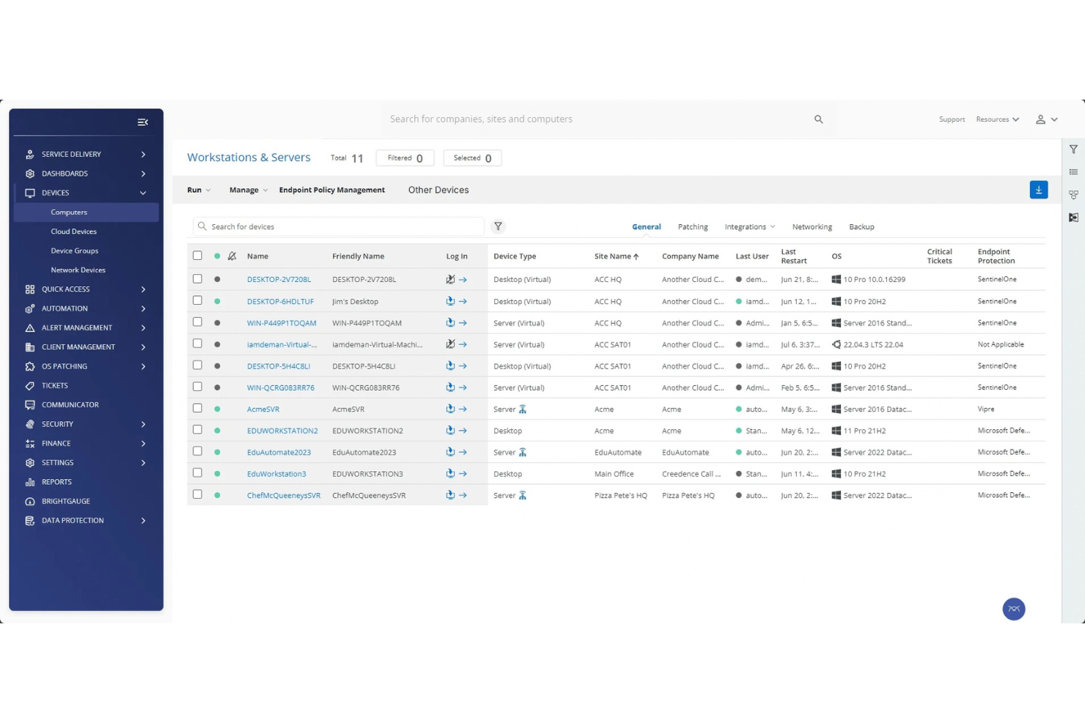Expand the Integrations dropdown tab
This screenshot has height=723, width=1085.
[x=750, y=227]
